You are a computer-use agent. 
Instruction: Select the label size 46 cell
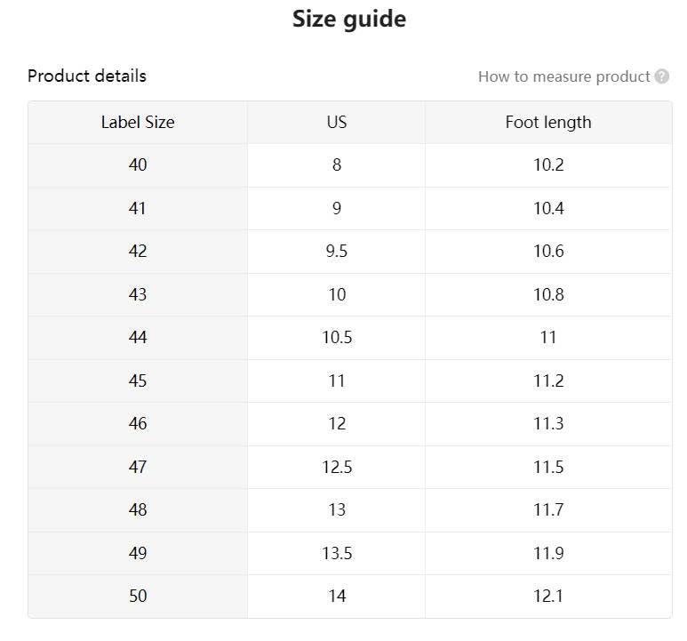click(138, 424)
